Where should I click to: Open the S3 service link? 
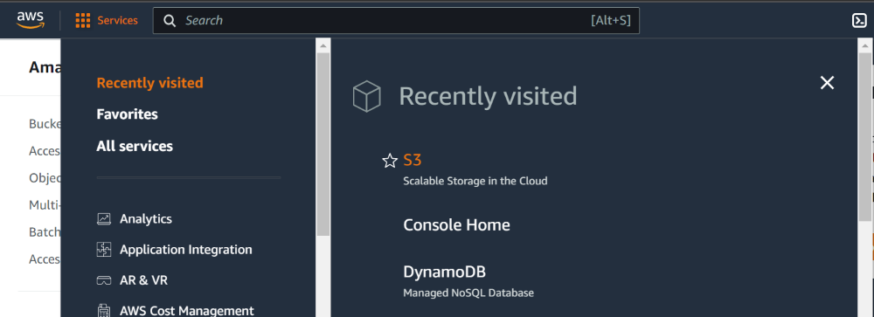[413, 161]
